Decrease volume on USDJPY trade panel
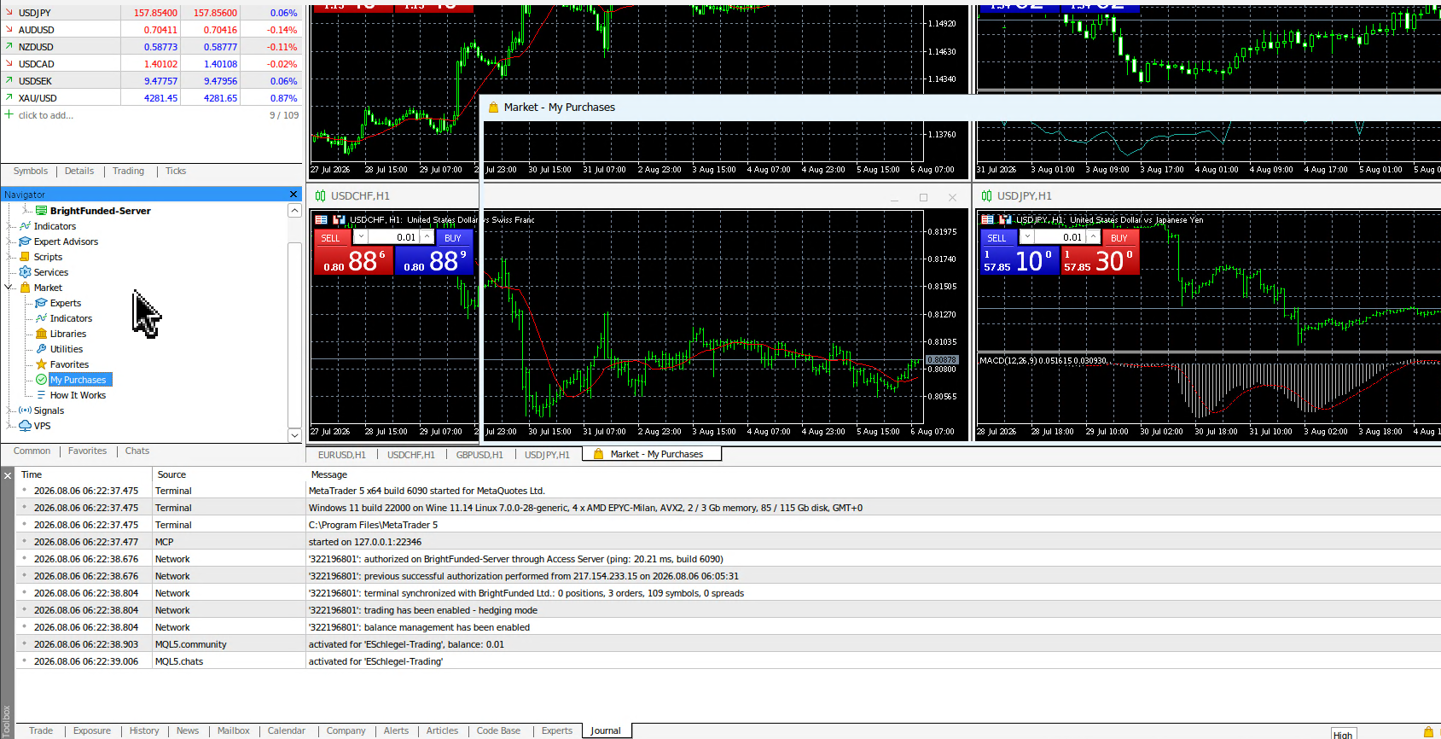The width and height of the screenshot is (1441, 739). coord(1027,237)
